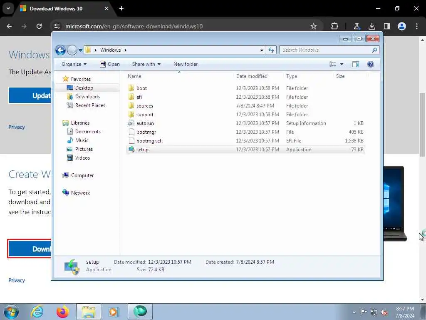Open Chrome downloads icon
This screenshot has height=320, width=426.
pyautogui.click(x=372, y=26)
